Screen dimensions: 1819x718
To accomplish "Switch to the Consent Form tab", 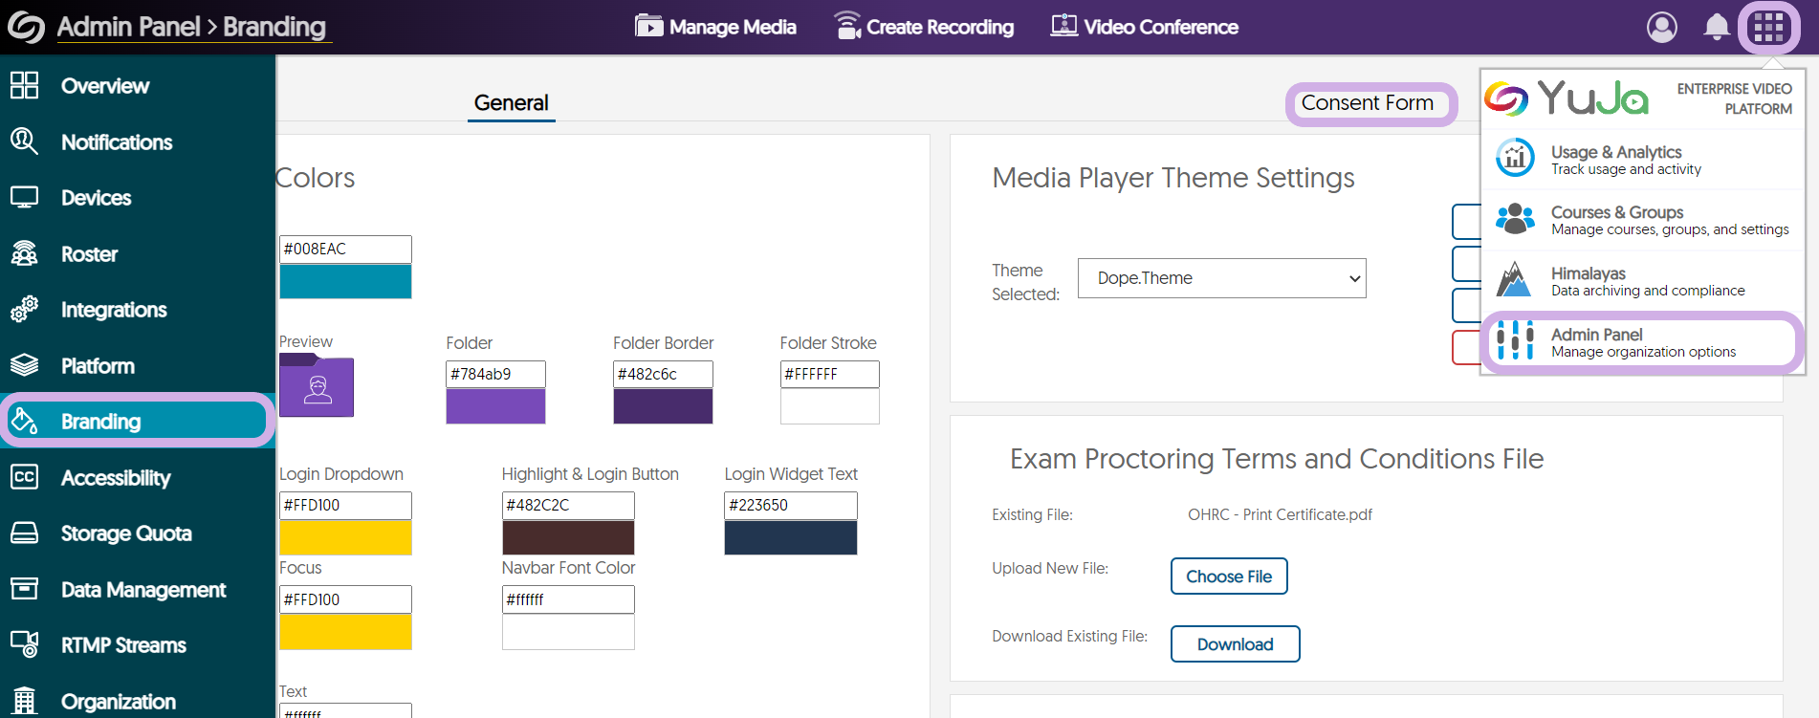I will (x=1367, y=103).
